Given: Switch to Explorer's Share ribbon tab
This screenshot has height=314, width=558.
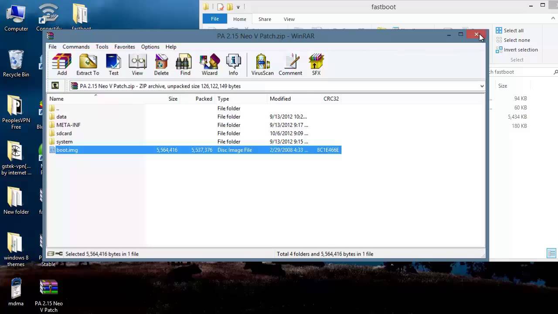Looking at the screenshot, I should (x=265, y=19).
